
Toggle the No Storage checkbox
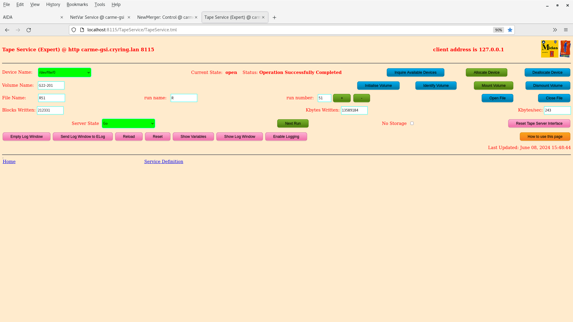point(412,123)
